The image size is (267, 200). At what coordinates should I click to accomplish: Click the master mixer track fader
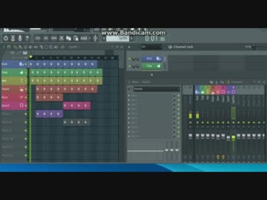point(190,136)
